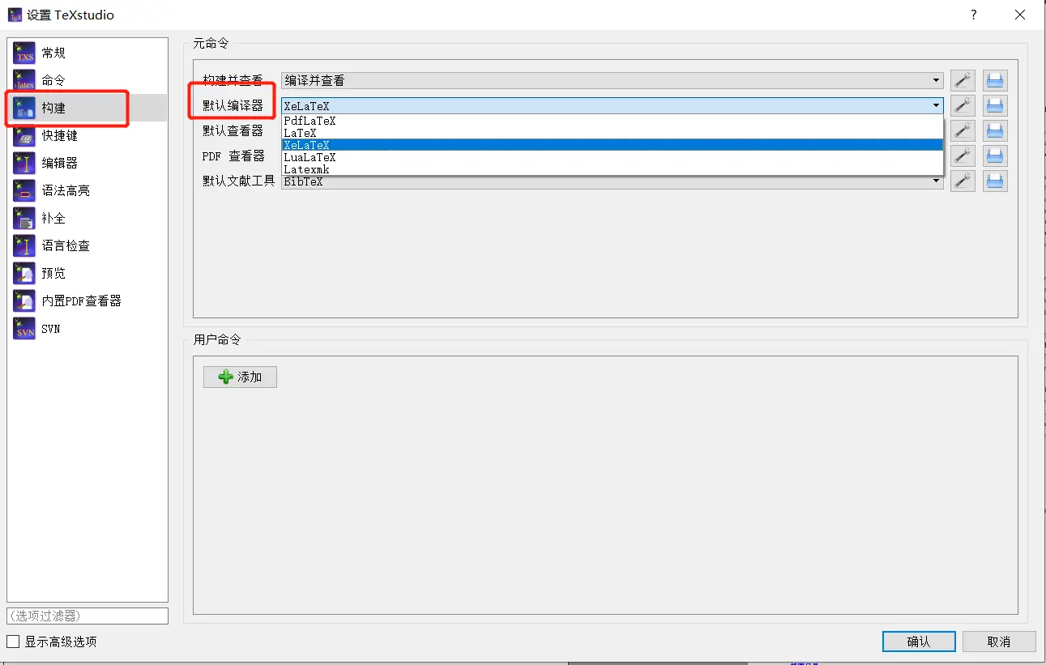Show the 补全 settings page
The image size is (1046, 665).
tap(88, 218)
